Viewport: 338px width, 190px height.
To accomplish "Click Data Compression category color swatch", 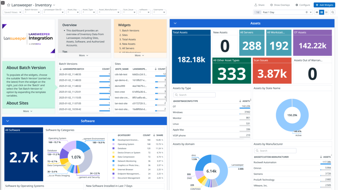I will click(114, 157).
